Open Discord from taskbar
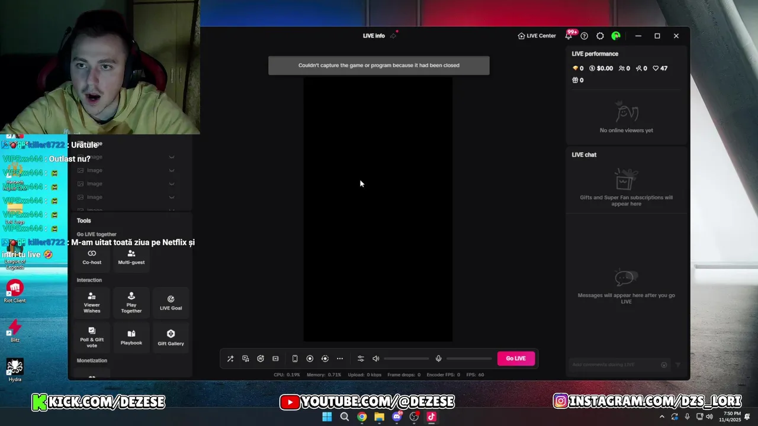 point(397,417)
